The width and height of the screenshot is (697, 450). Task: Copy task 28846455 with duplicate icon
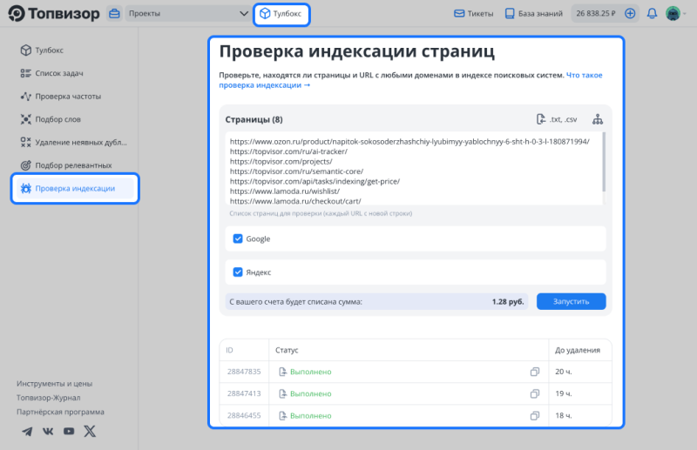[535, 415]
